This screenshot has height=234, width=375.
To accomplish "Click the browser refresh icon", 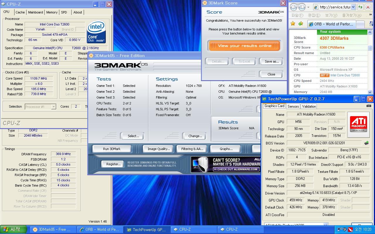I will 360,7.
